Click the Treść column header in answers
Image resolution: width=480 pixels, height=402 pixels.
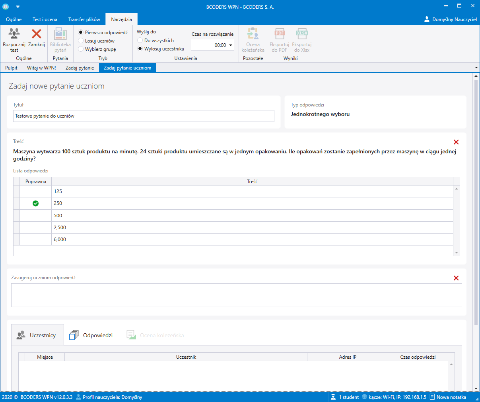252,182
